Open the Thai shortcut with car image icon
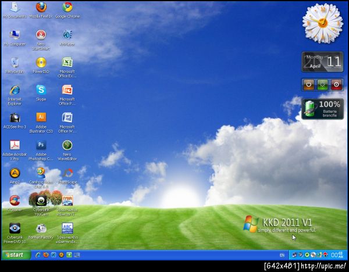 click(67, 206)
